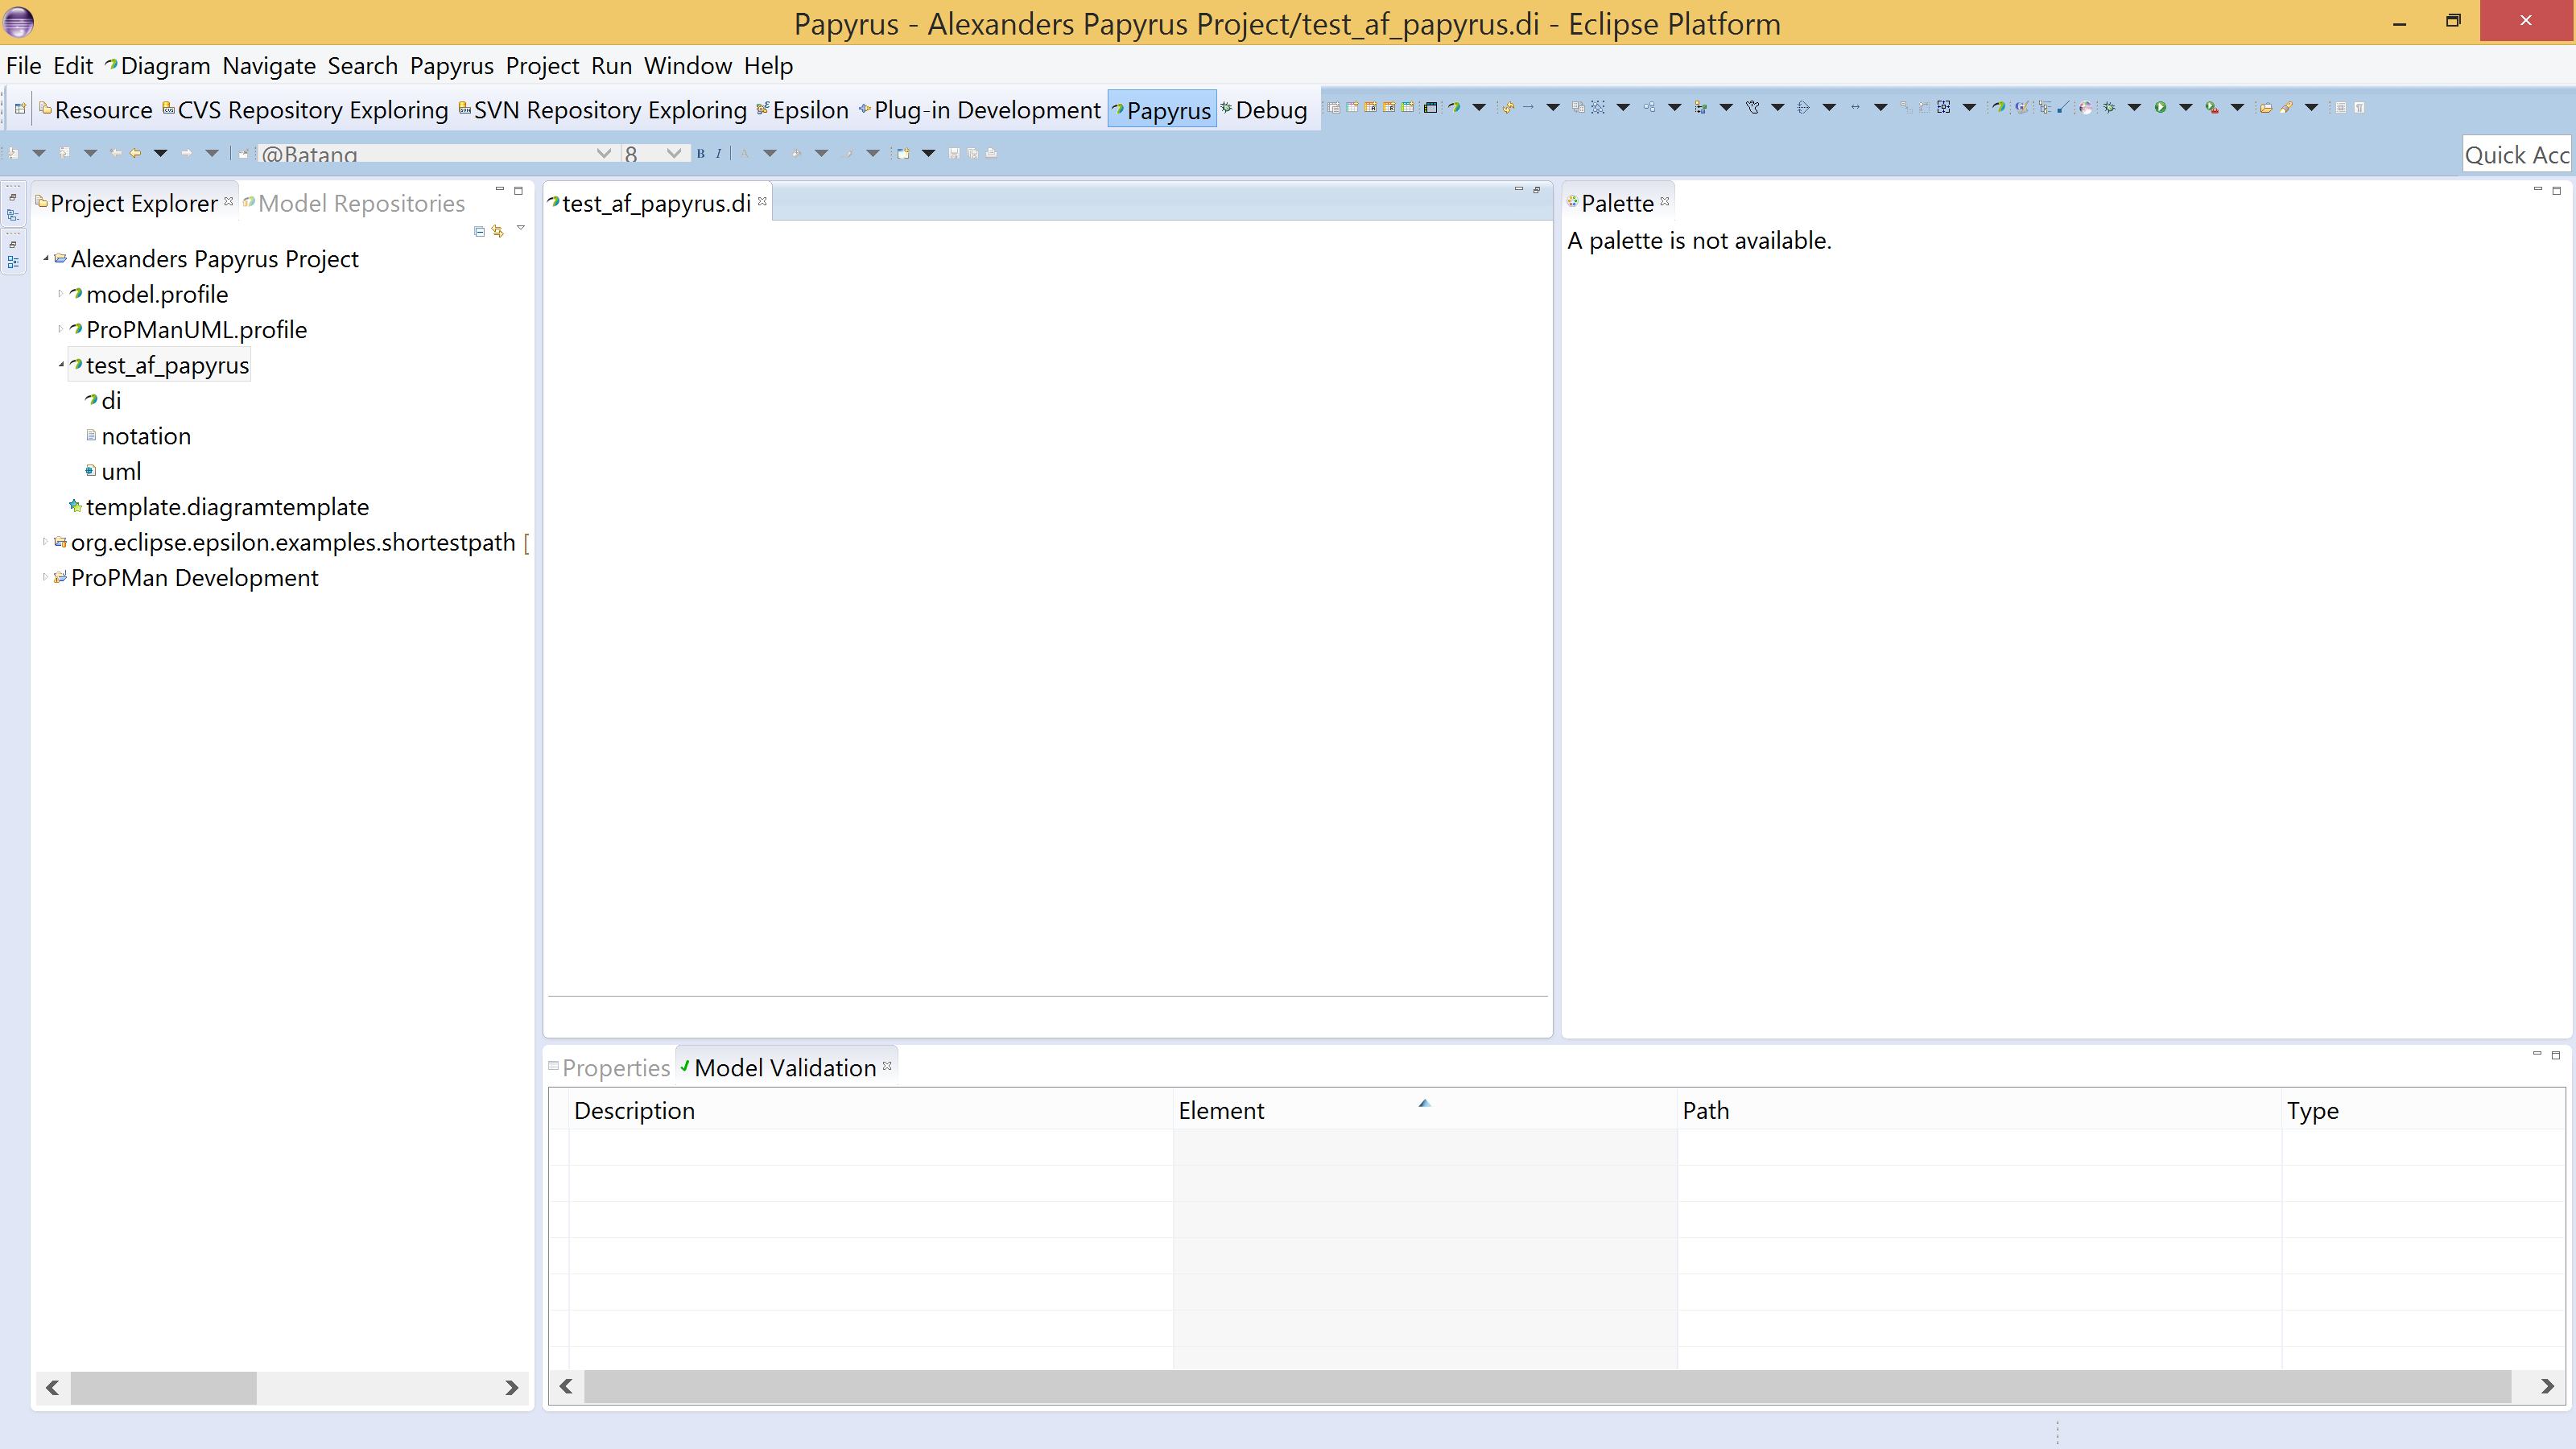Click the blue line connector icon
Viewport: 2576px width, 1449px height.
point(2063,108)
